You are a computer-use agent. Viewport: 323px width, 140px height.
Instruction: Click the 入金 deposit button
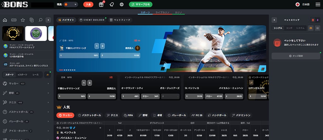88,4
